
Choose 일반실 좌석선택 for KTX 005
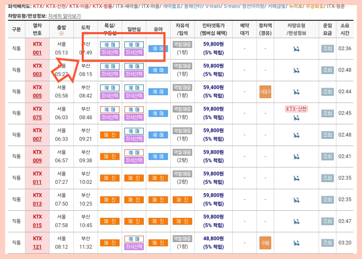[134, 95]
